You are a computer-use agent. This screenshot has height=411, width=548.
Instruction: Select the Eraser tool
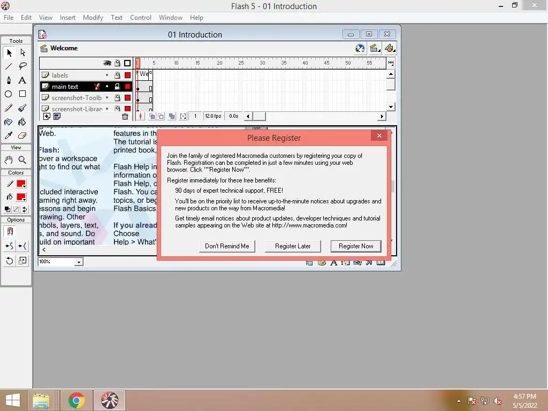click(22, 135)
